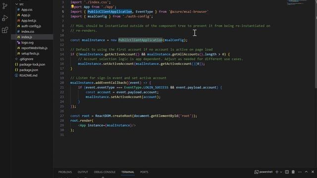Image resolution: width=317 pixels, height=178 pixels.
Task: Open README.md file
Action: 28,75
